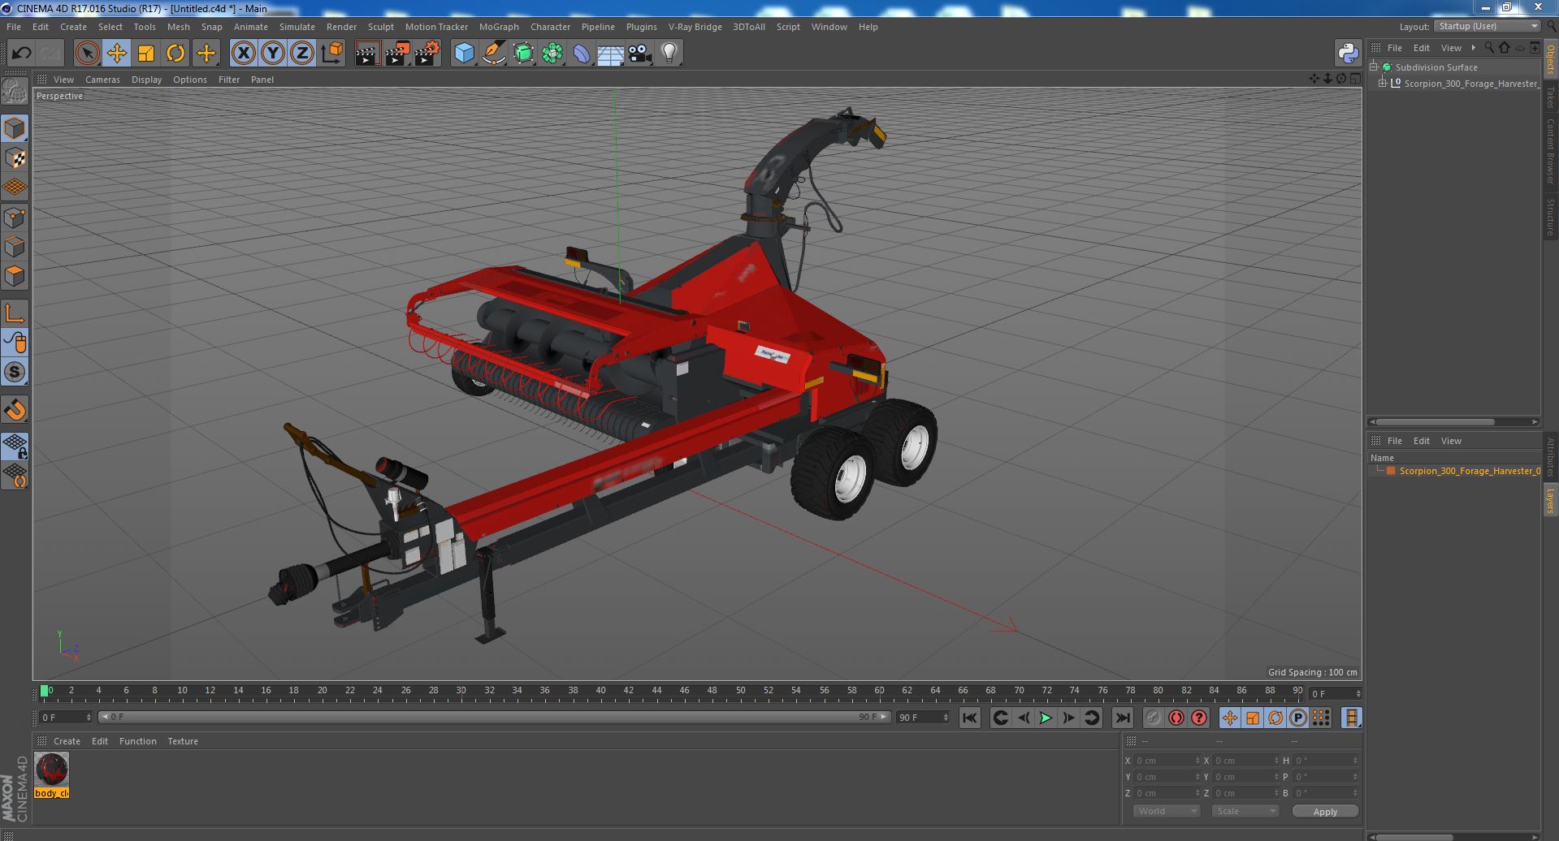
Task: Click timeline marker at frame 0
Action: click(45, 691)
